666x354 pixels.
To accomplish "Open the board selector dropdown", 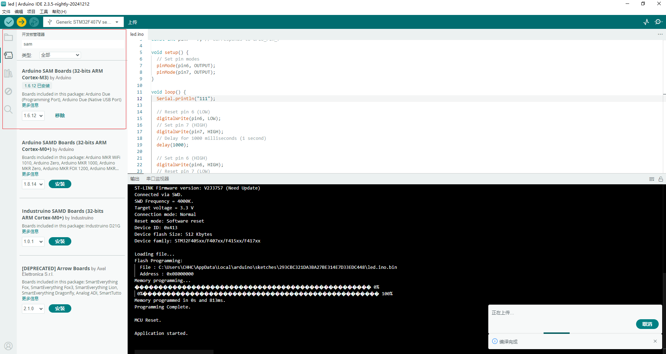I will pos(83,22).
